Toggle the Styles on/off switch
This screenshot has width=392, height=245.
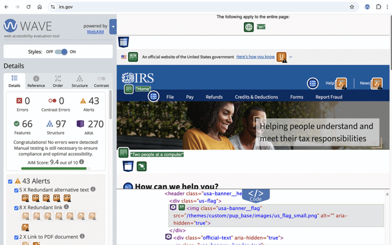coord(61,52)
